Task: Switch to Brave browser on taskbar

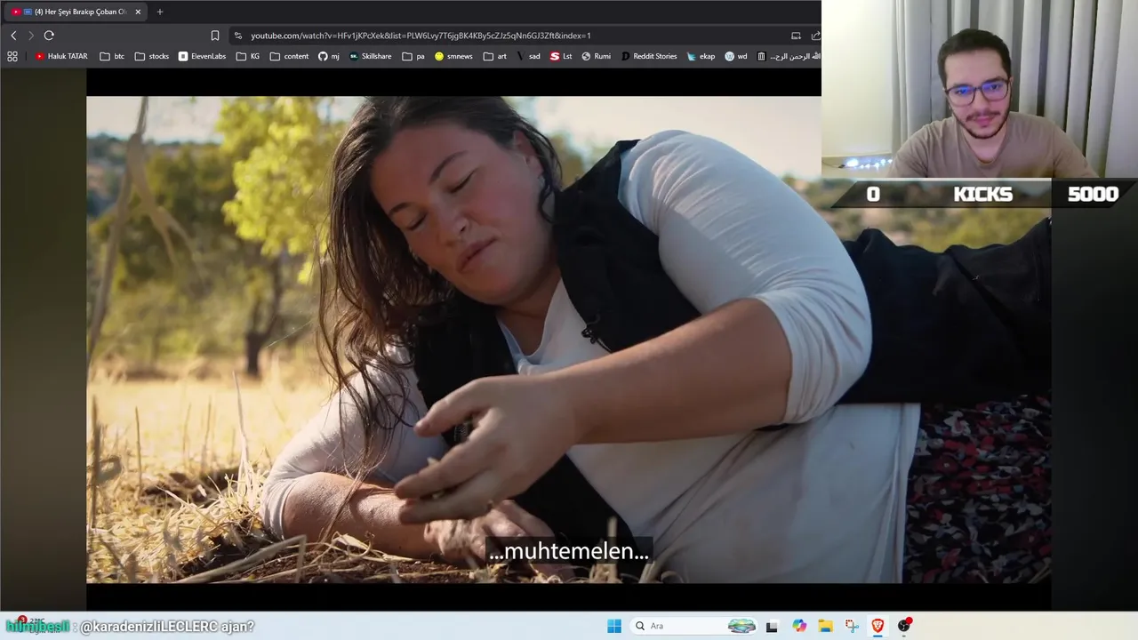Action: [x=878, y=626]
